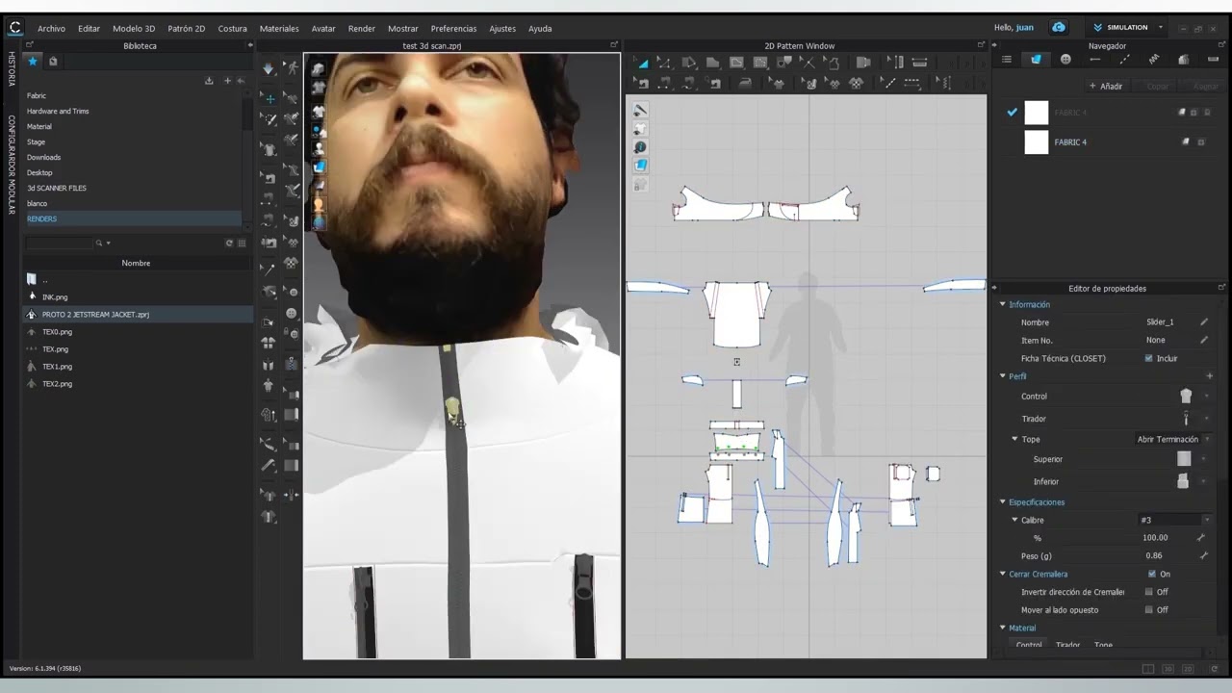Screen dimensions: 1232x693
Task: Open the CONFIGURADOR MODULAR vertical tab
Action: pyautogui.click(x=12, y=164)
